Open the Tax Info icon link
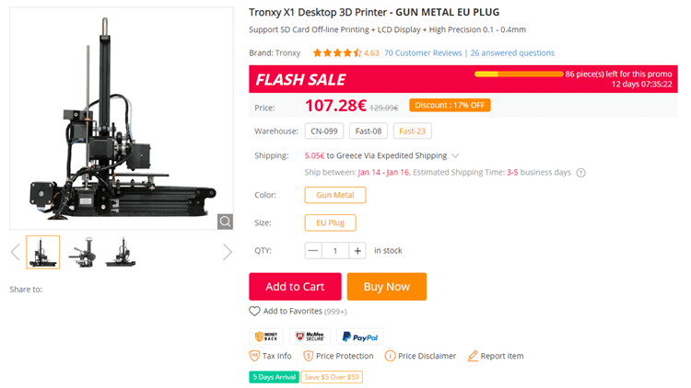The width and height of the screenshot is (691, 388). (x=254, y=356)
